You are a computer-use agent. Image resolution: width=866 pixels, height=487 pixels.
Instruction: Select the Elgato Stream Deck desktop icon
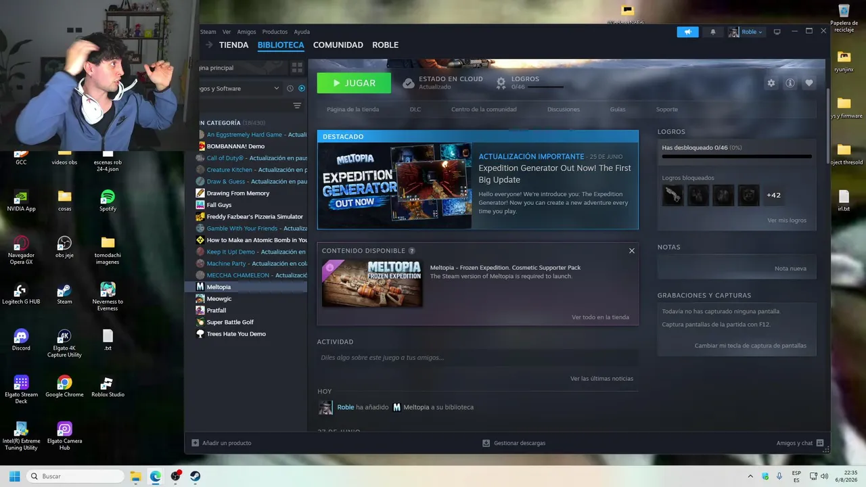(x=21, y=390)
